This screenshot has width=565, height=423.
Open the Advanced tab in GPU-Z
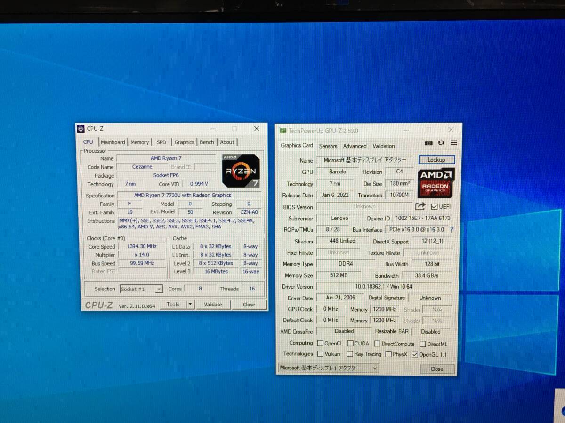pyautogui.click(x=355, y=146)
